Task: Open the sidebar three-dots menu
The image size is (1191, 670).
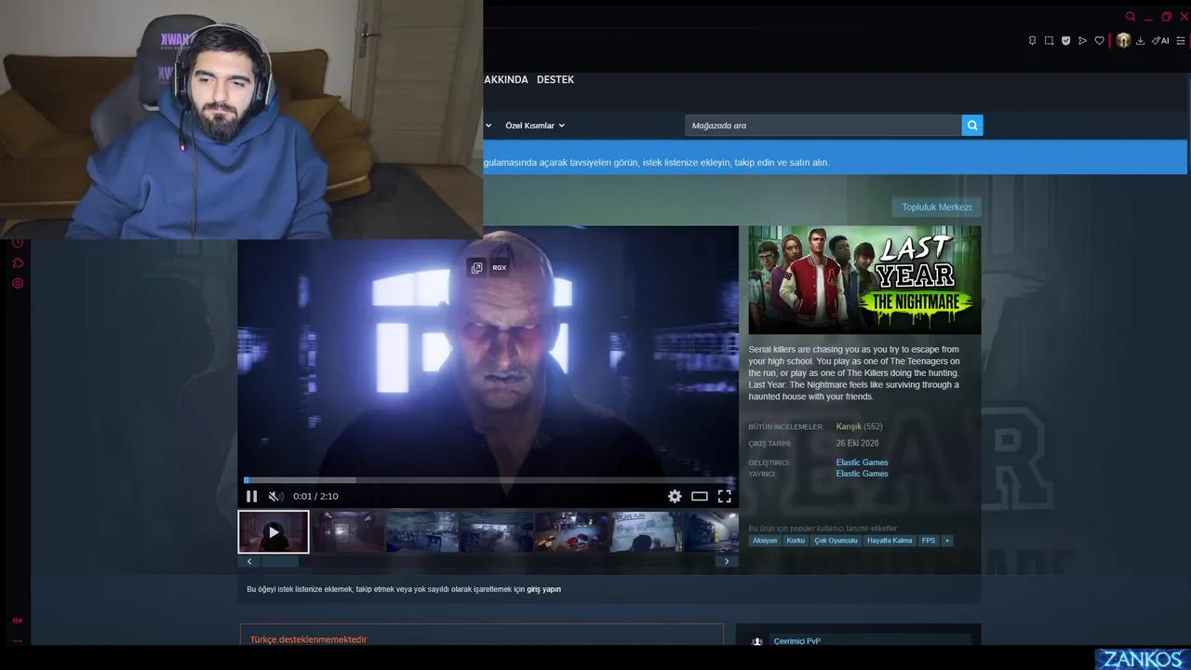Action: click(18, 640)
